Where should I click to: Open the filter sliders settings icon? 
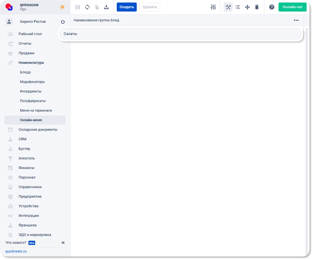click(x=213, y=7)
